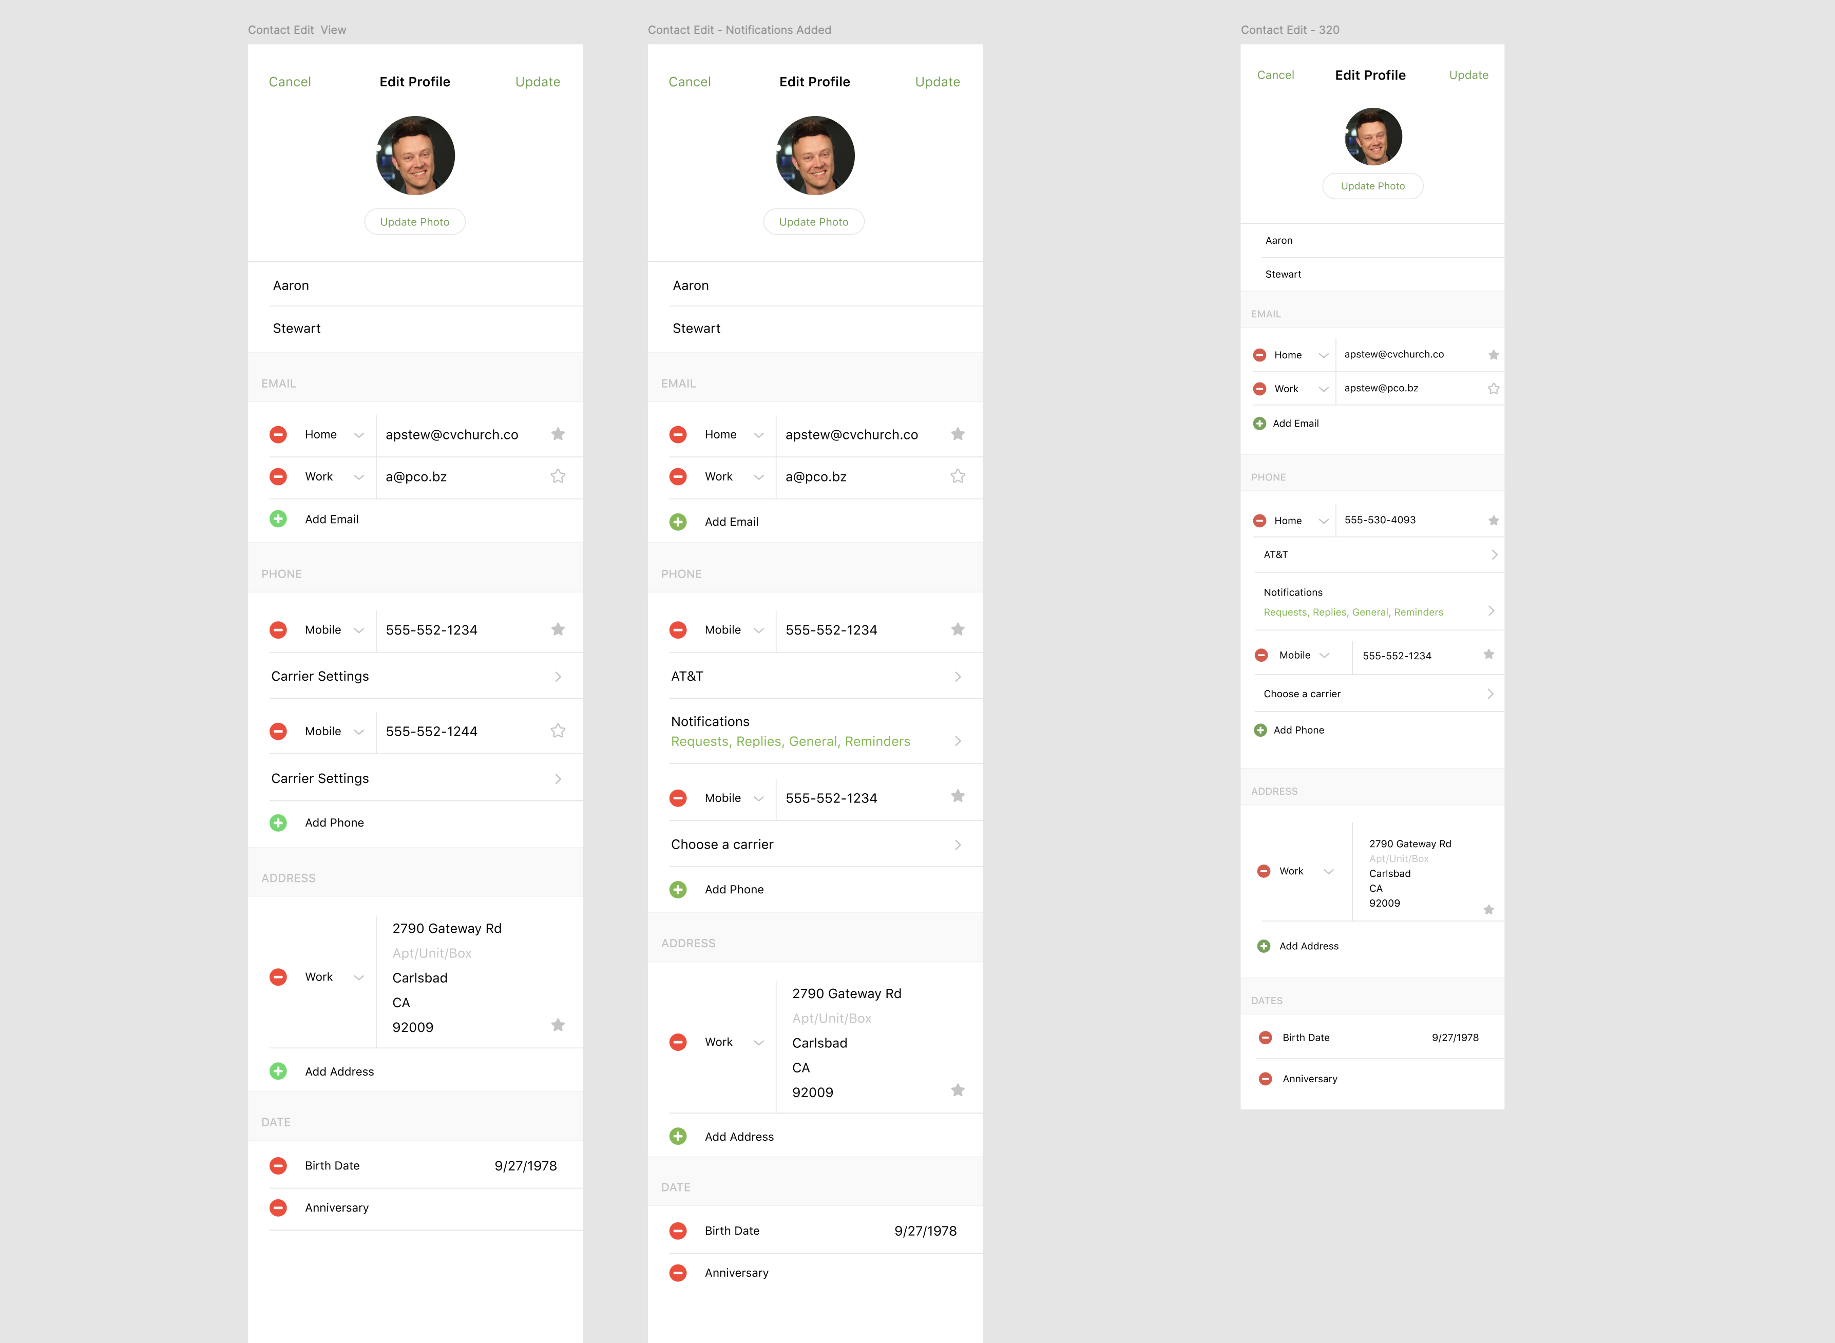Click Birth Date value 9/27/1978 in Contact Edit 320
This screenshot has width=1835, height=1343.
click(1455, 1038)
